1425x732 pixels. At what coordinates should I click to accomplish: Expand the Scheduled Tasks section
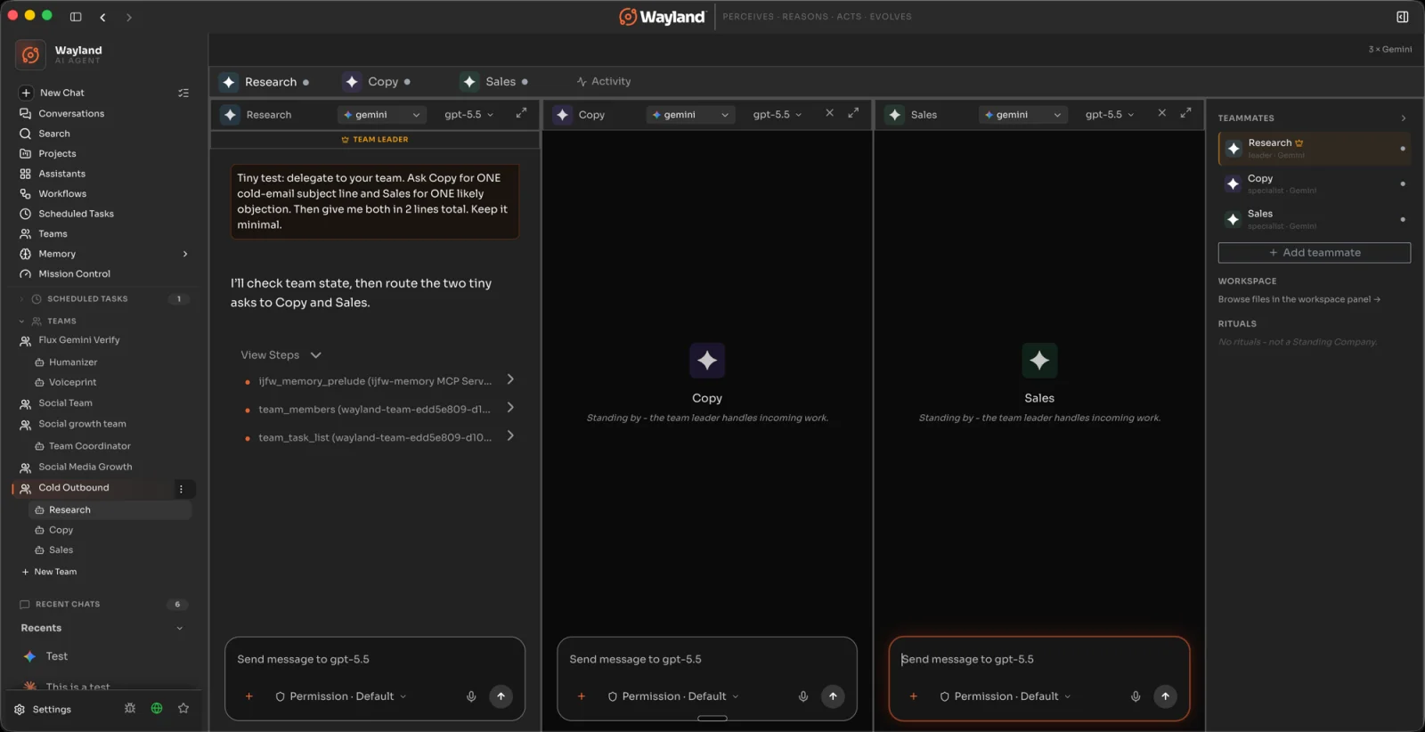tap(21, 299)
